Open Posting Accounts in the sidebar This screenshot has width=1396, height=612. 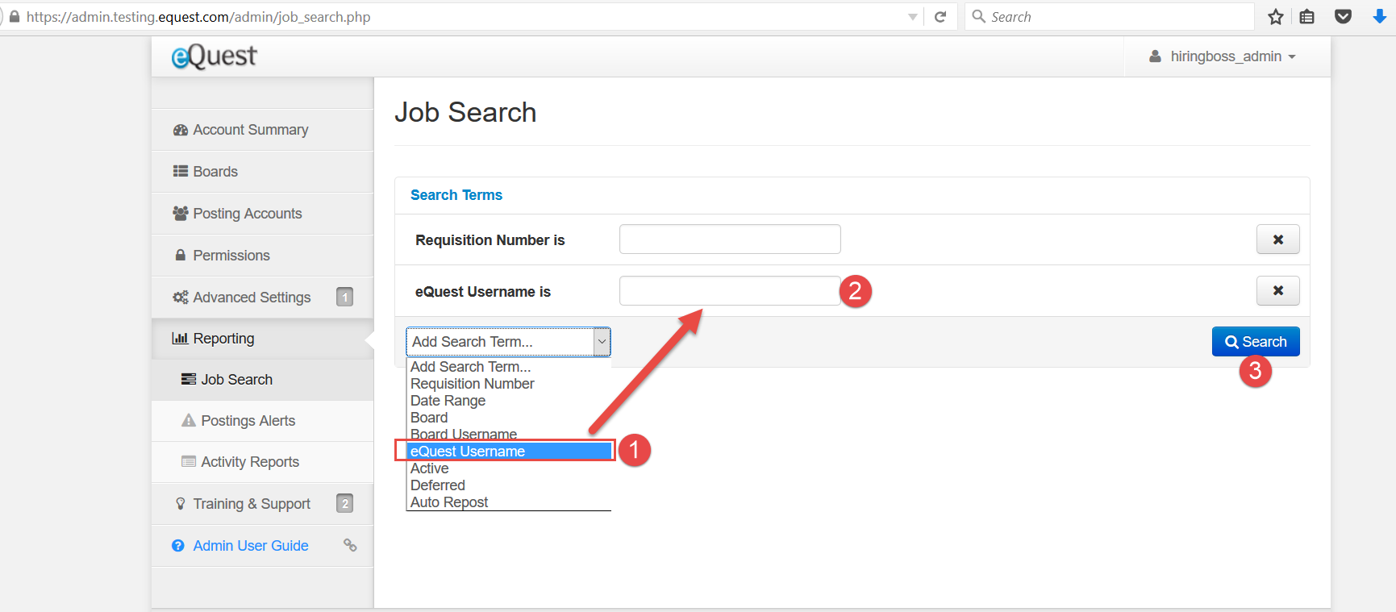pos(263,214)
